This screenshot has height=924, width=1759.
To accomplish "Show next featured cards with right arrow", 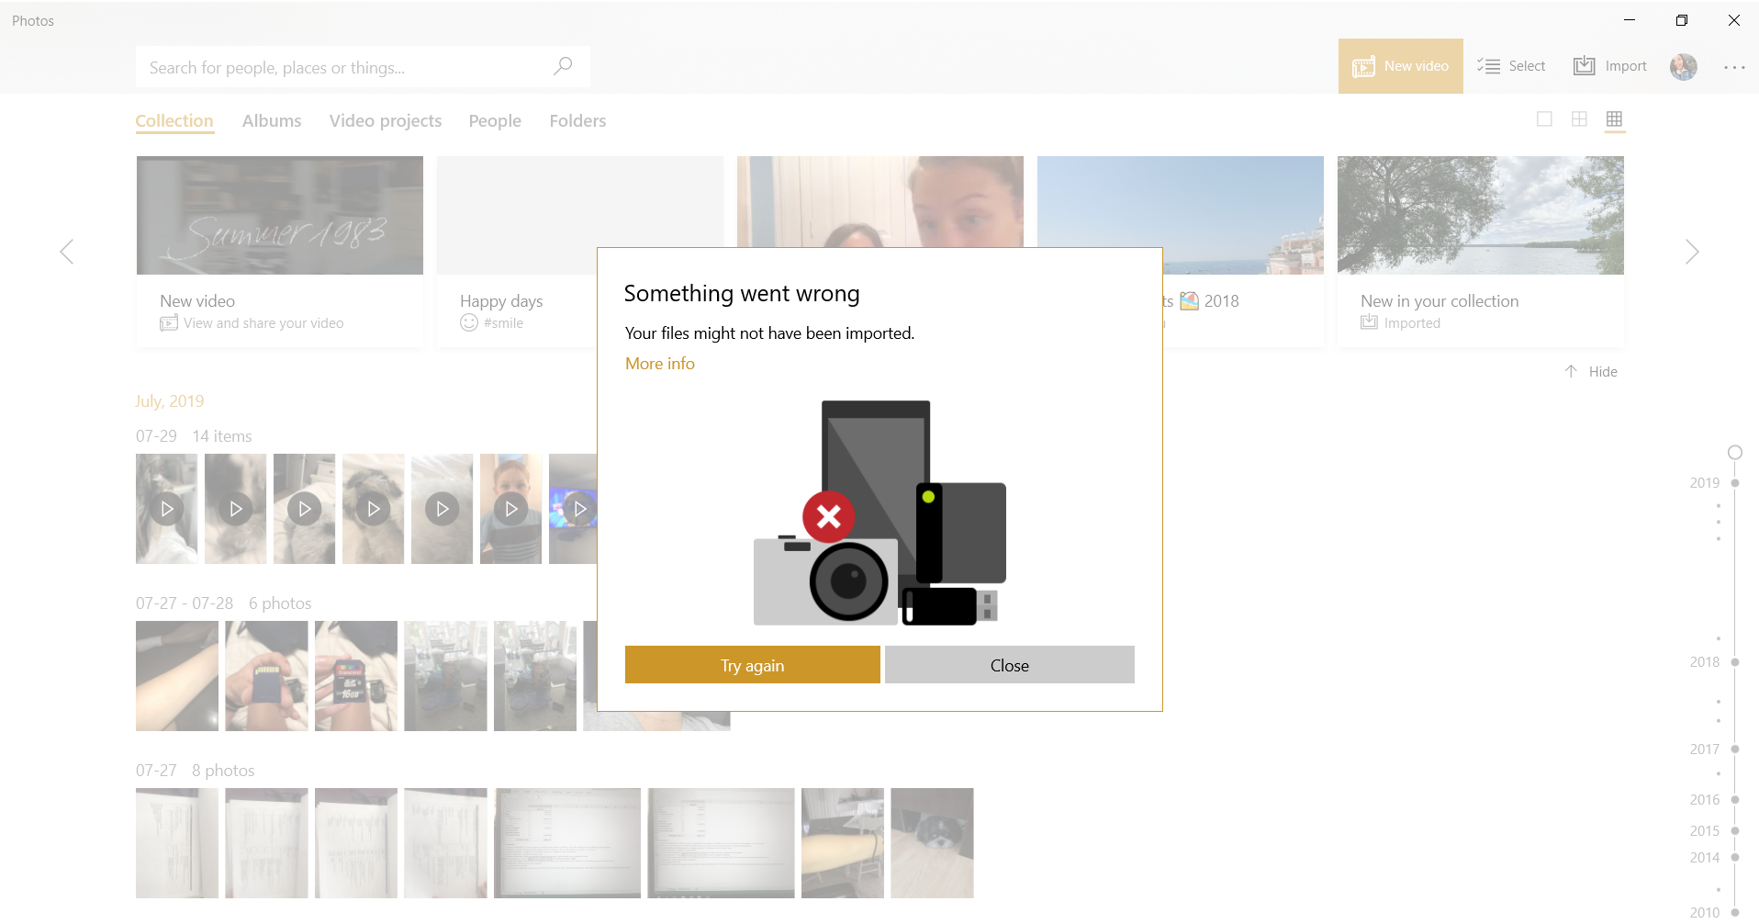I will click(1692, 252).
